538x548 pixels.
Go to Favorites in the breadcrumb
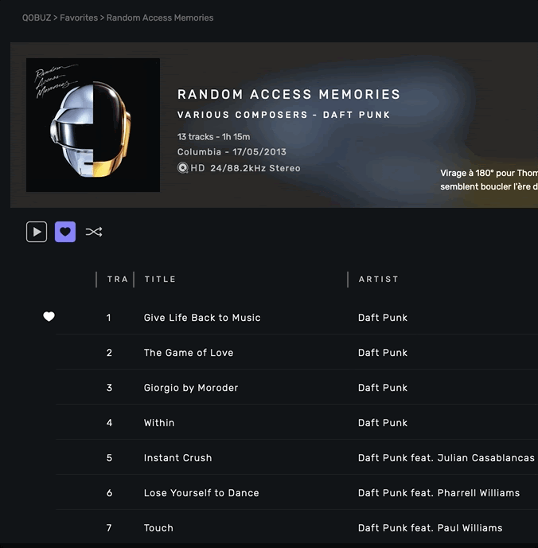click(79, 18)
